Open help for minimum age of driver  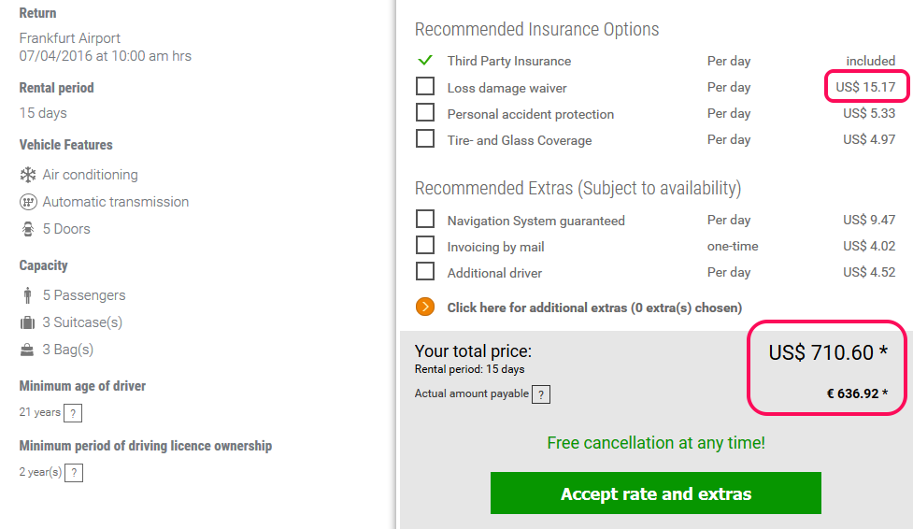coord(74,413)
